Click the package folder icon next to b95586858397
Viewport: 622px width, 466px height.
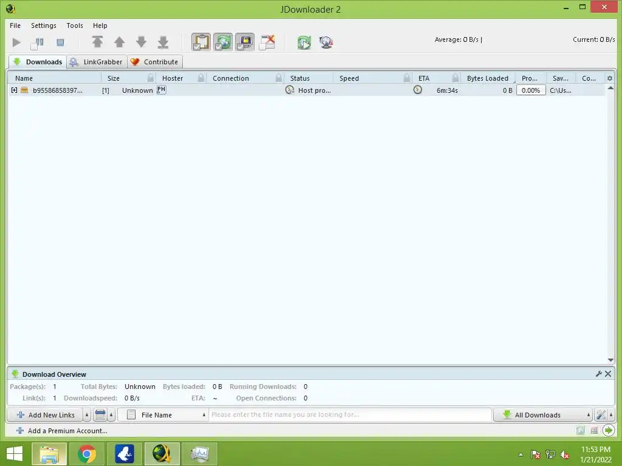24,90
